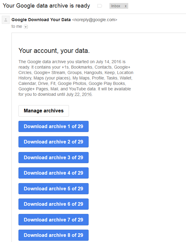Viewport: 186px width, 242px height.
Task: Download archive 1 of 29
Action: click(54, 126)
